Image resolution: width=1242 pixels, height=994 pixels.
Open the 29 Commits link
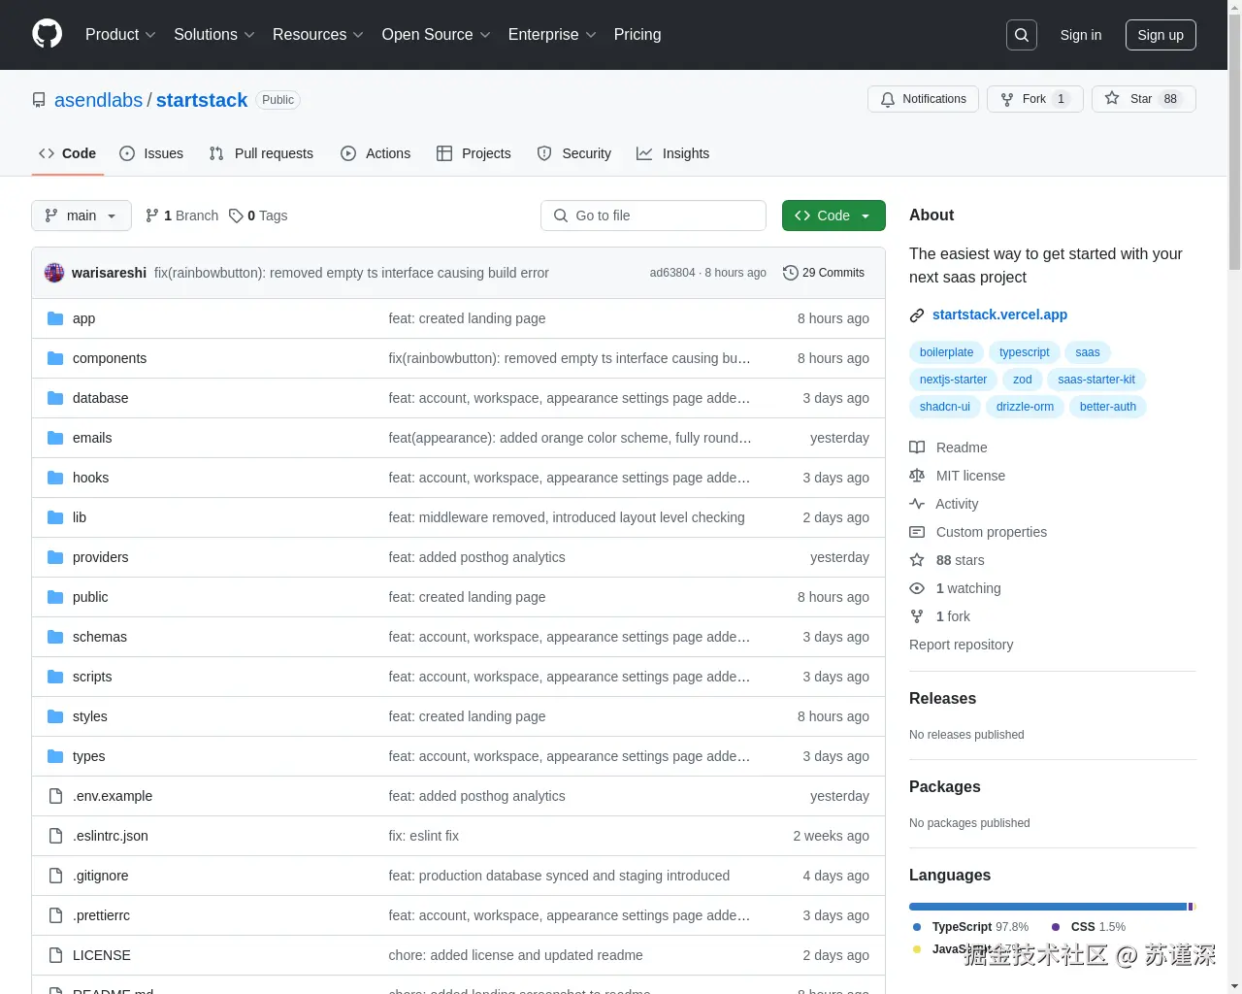point(824,273)
